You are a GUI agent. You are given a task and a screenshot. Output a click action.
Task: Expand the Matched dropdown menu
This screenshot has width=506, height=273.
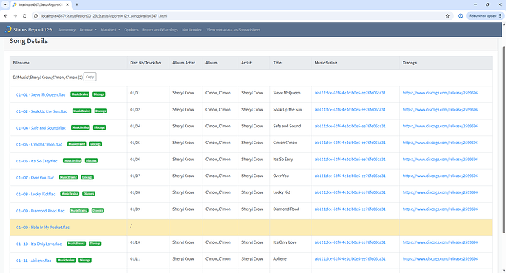(110, 29)
